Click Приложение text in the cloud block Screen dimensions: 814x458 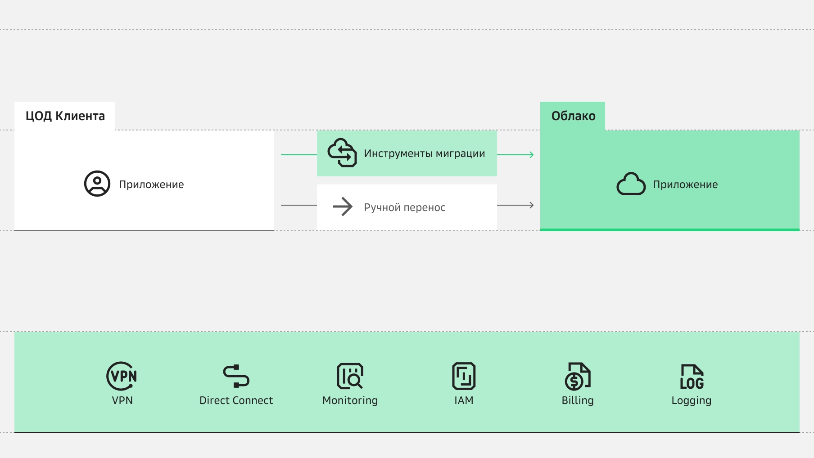coord(685,184)
